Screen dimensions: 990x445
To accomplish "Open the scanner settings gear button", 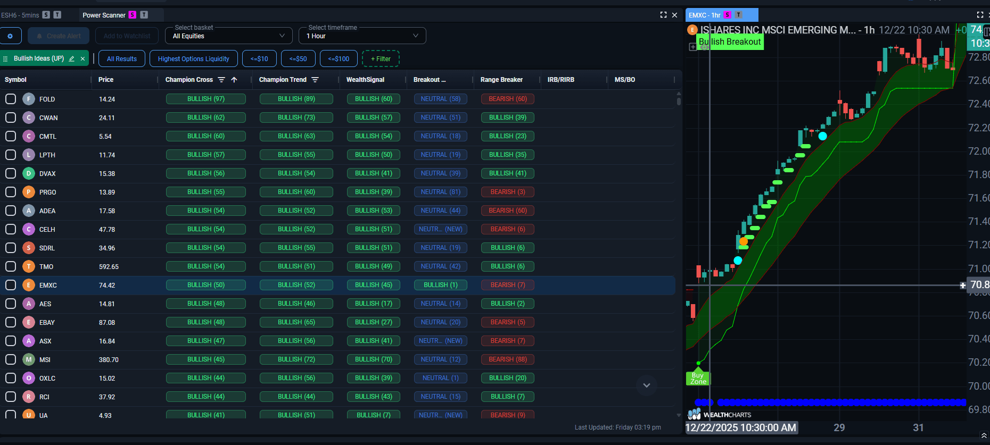I will (10, 36).
